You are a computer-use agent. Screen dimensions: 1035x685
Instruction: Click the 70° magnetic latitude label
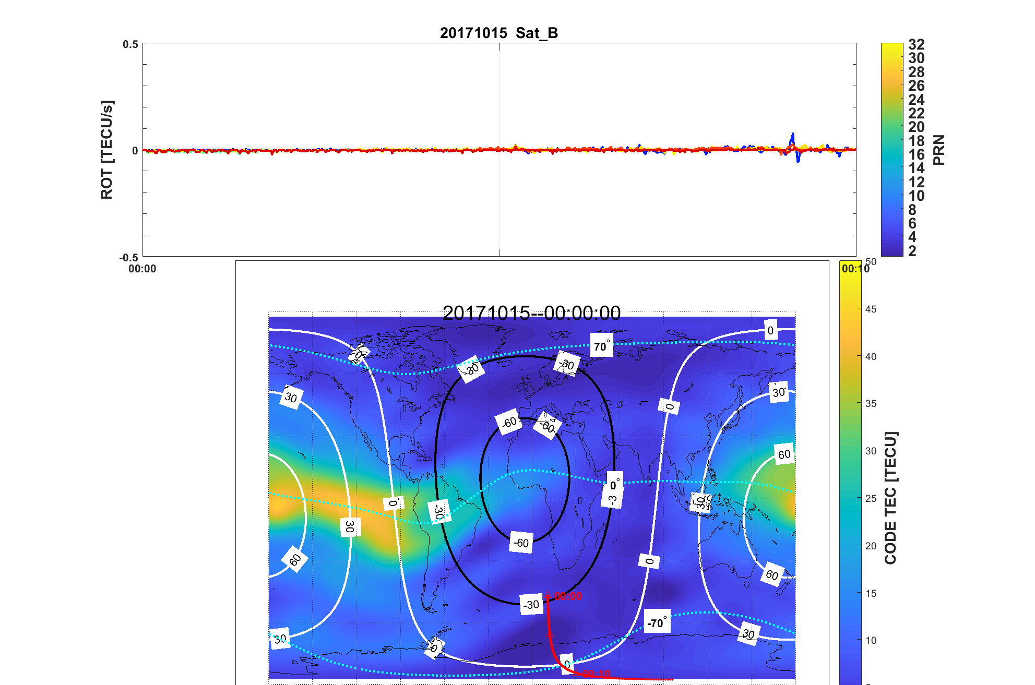pos(601,346)
